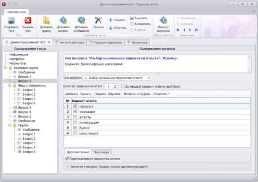Screen dimensions: 258x182
Task: Click inside the question text editor area
Action: [x=156, y=64]
